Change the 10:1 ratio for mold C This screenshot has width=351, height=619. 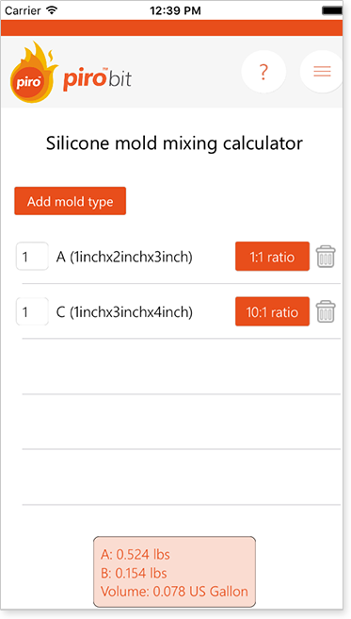(x=272, y=311)
